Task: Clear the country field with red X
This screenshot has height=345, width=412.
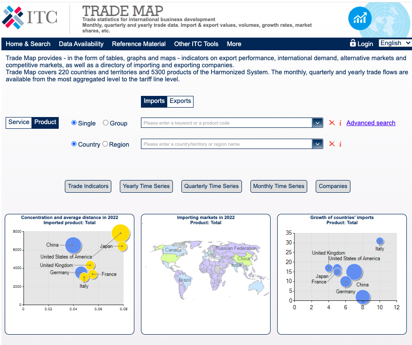Action: pyautogui.click(x=332, y=144)
